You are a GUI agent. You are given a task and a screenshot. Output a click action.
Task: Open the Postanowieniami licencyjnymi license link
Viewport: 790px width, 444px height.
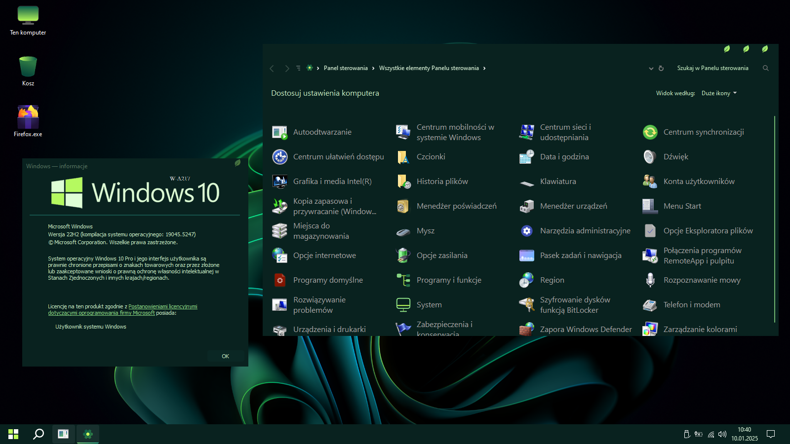162,306
